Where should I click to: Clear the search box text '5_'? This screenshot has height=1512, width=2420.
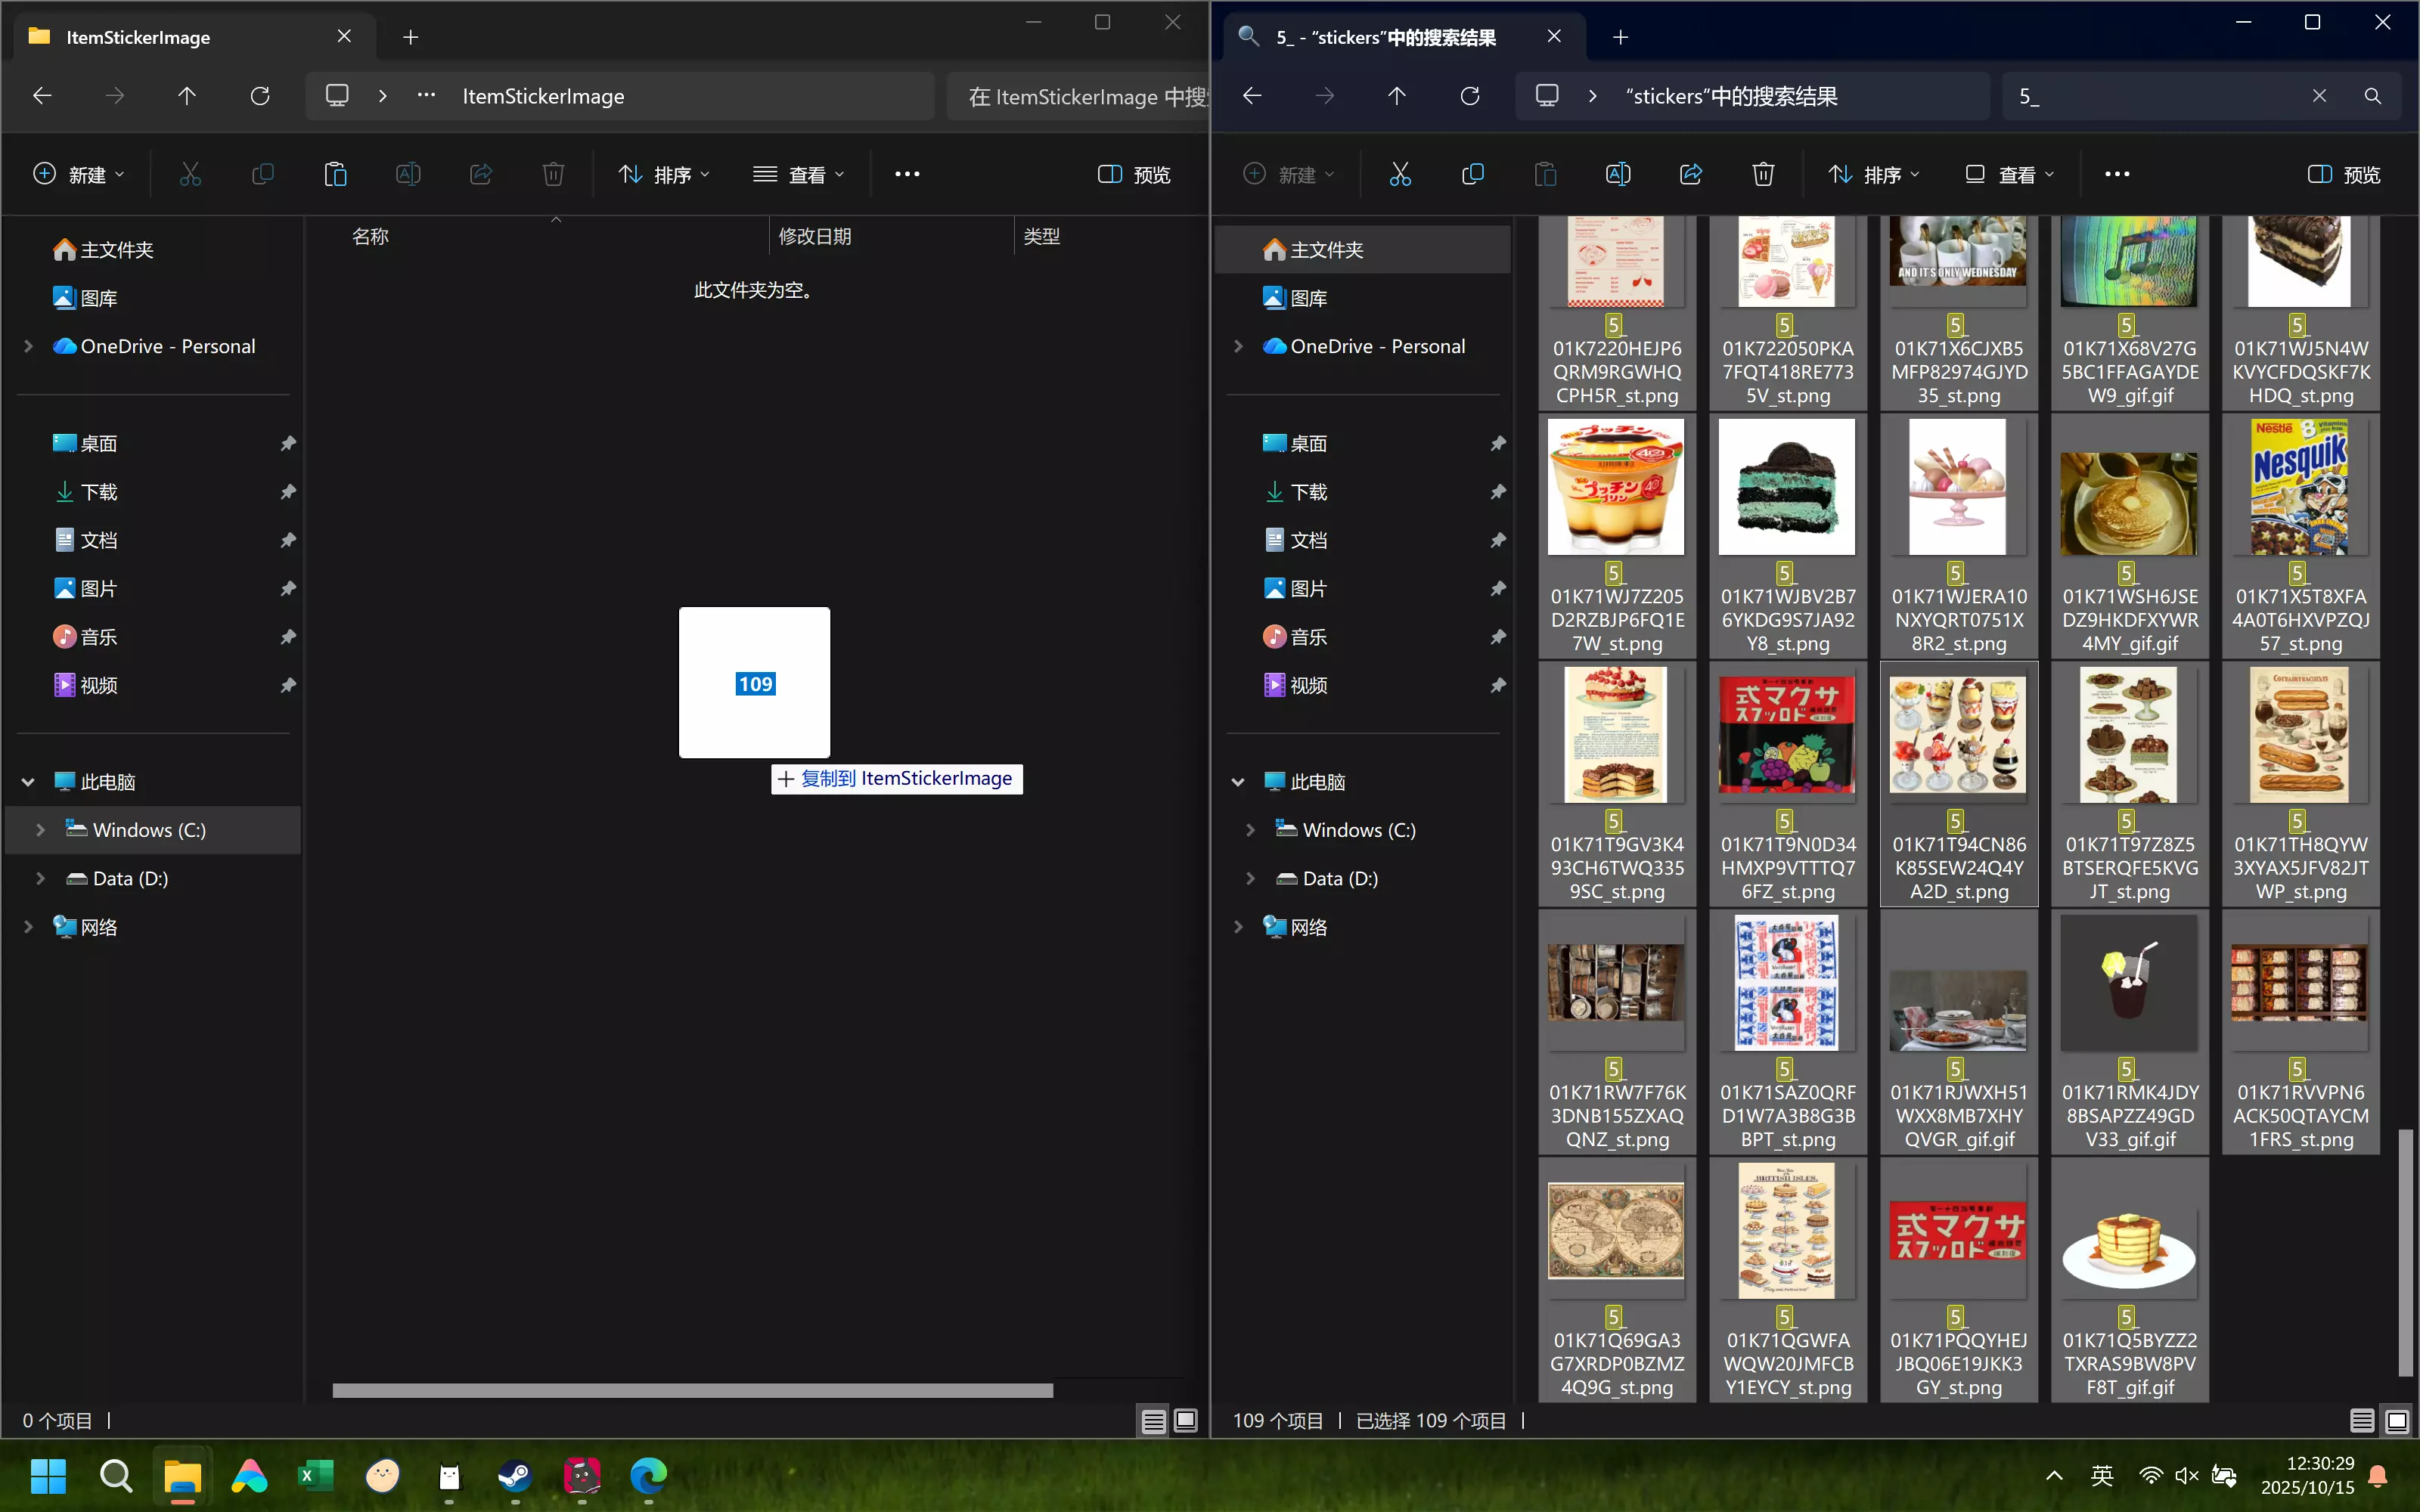pos(2319,96)
